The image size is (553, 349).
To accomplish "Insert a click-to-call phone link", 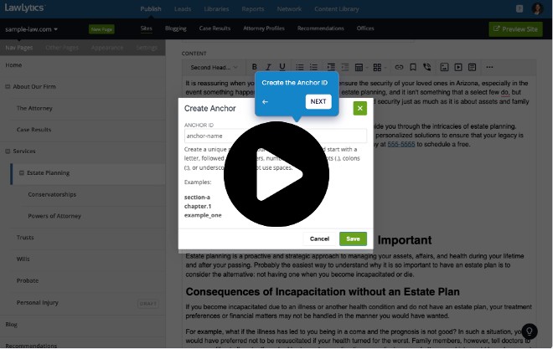I will (x=427, y=67).
